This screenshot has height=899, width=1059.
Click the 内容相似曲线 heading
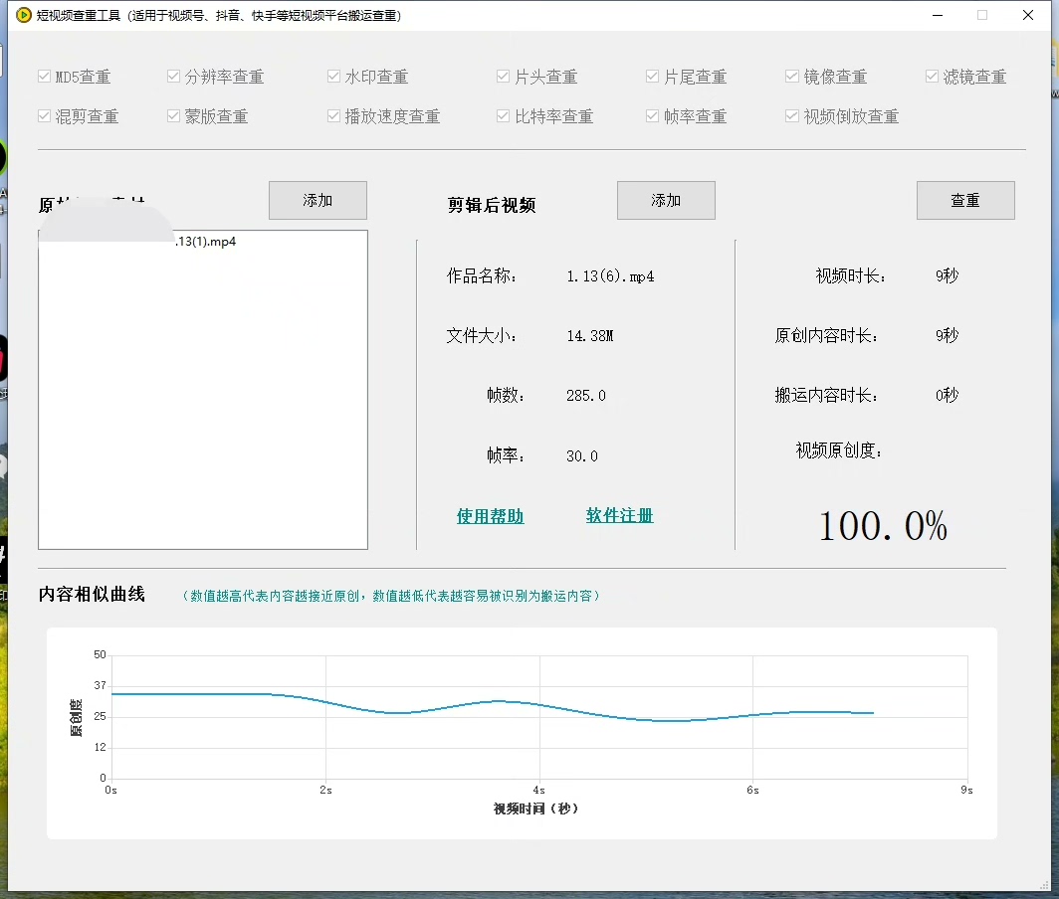[x=92, y=594]
